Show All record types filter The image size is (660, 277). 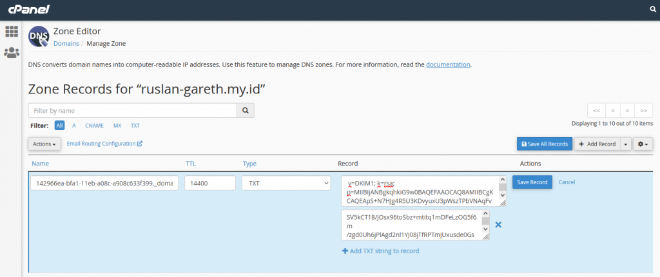(59, 126)
